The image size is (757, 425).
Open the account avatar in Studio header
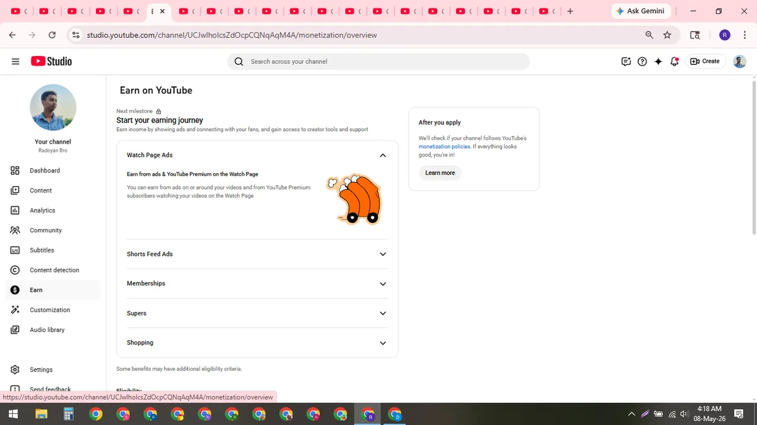[x=739, y=61]
